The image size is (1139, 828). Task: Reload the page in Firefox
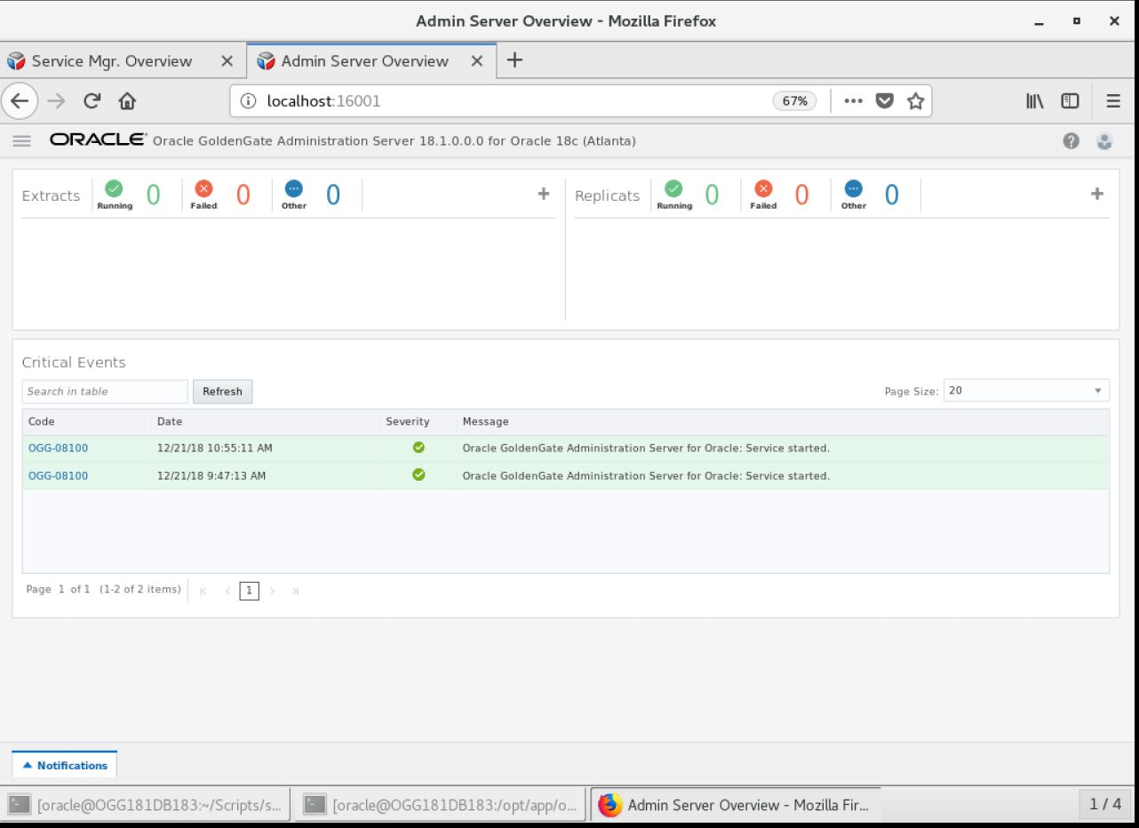click(92, 101)
